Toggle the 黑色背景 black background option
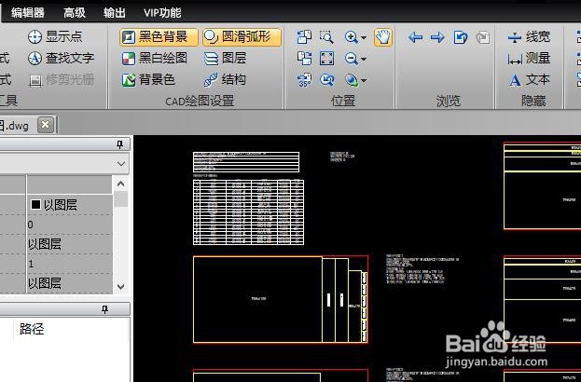This screenshot has width=581, height=382. coord(159,37)
